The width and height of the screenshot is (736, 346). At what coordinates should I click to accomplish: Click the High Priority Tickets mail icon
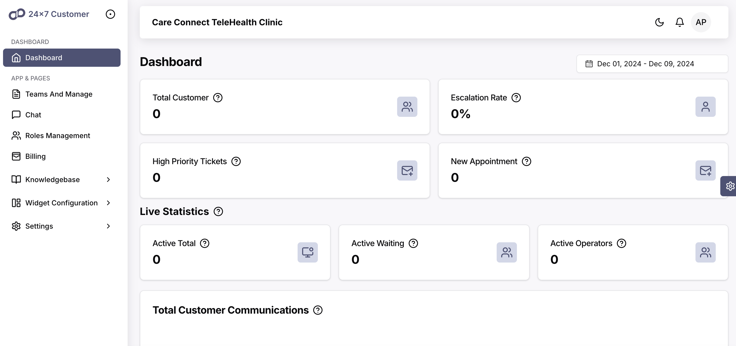click(407, 170)
